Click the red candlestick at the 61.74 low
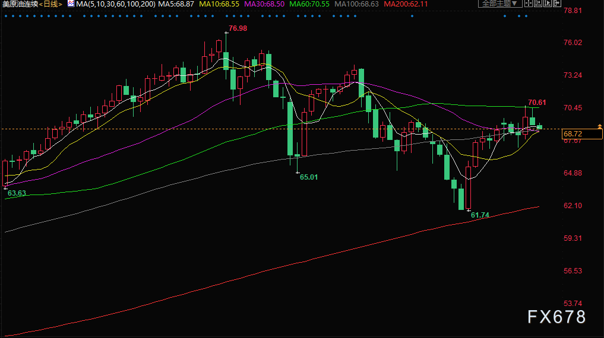This screenshot has width=604, height=338. (469, 187)
